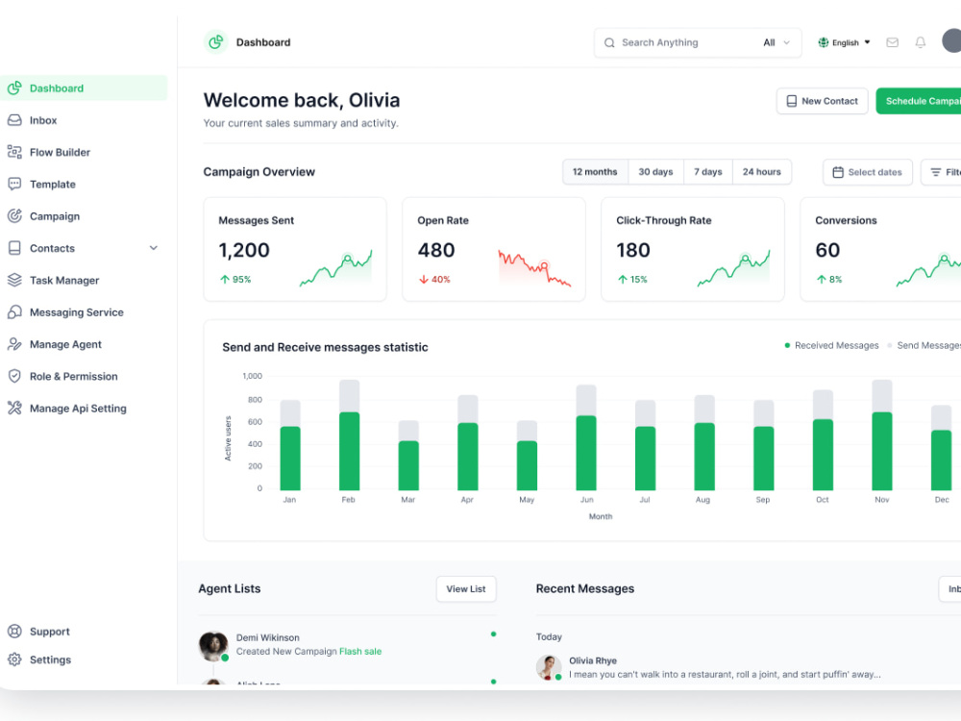Click the 1,200 Messages Sent value
This screenshot has height=721, width=961.
click(244, 250)
